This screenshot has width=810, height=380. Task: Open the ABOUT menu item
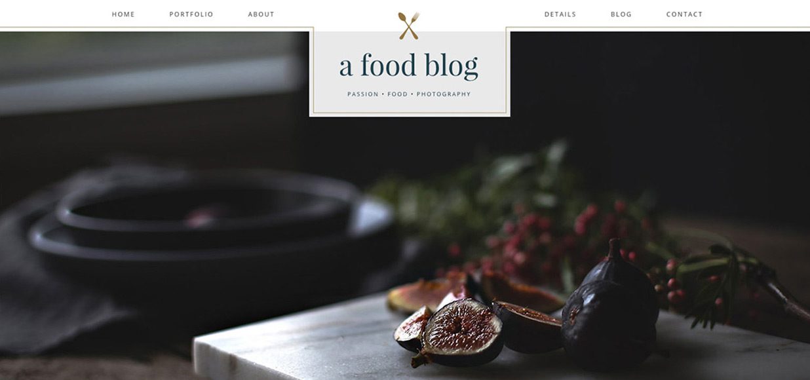[x=261, y=14]
